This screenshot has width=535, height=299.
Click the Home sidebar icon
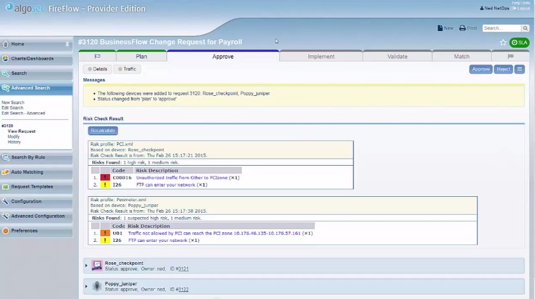6,44
